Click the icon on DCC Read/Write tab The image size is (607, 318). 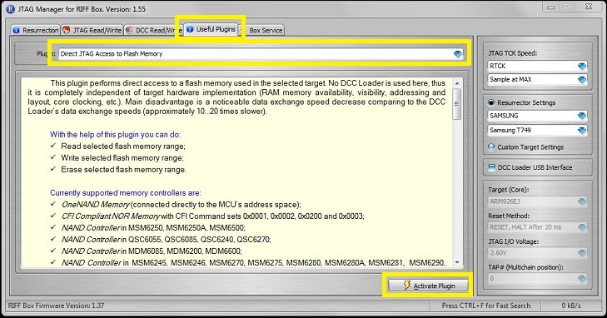pyautogui.click(x=129, y=30)
